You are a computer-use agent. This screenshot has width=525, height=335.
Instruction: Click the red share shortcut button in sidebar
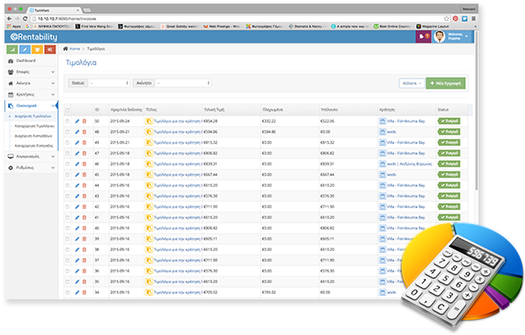coord(50,50)
